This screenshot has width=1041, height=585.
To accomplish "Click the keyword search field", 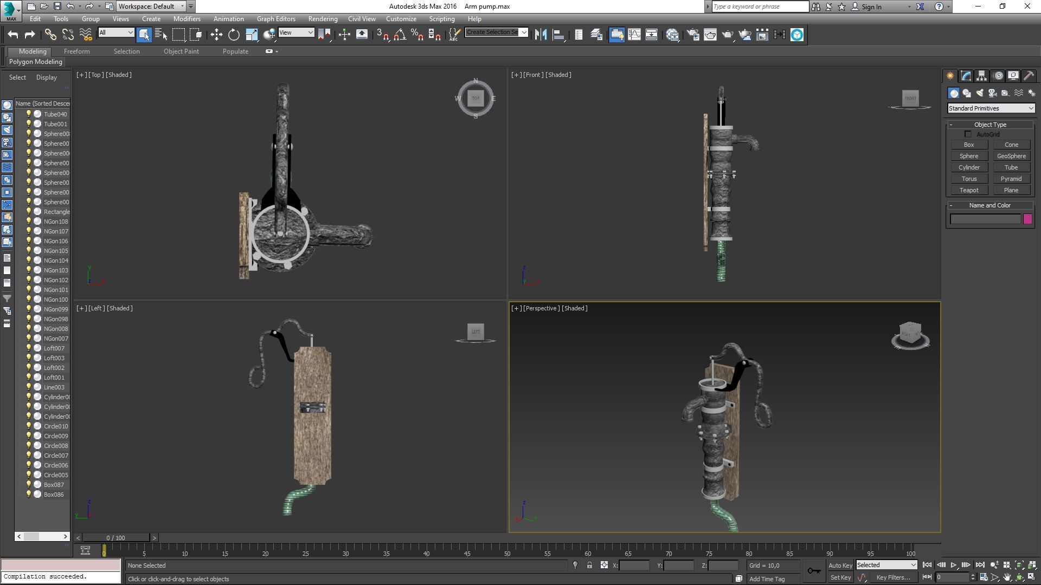I will point(760,6).
